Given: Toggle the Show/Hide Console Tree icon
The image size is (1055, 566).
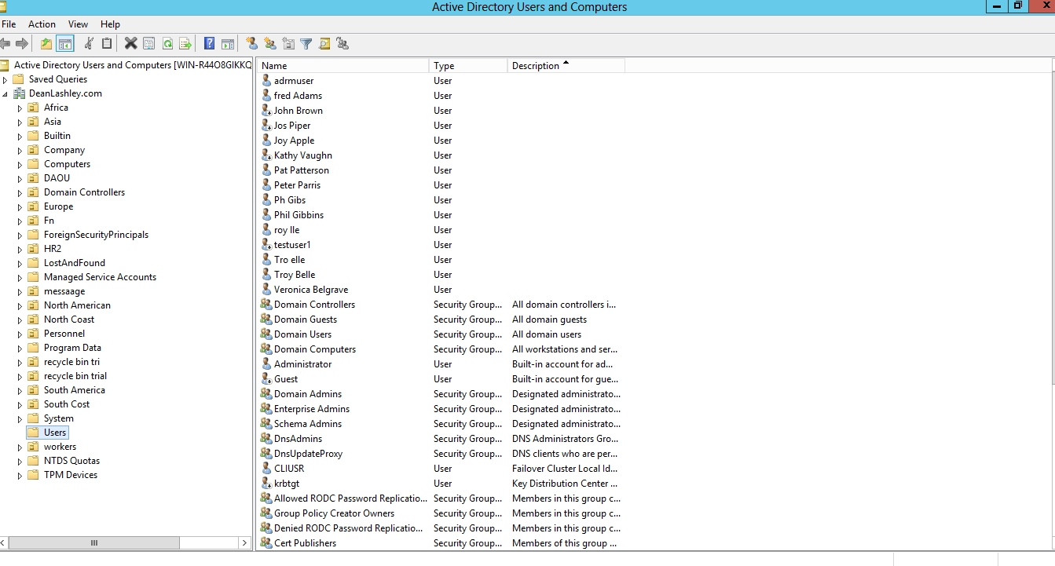Looking at the screenshot, I should [x=65, y=44].
